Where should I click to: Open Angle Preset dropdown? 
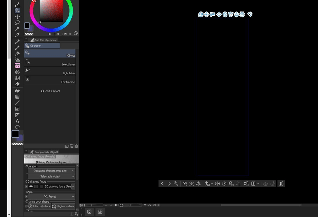(x=51, y=197)
